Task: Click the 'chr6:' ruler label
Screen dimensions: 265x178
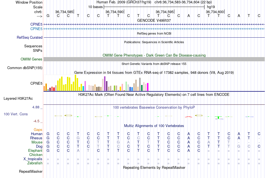Action: point(38,12)
